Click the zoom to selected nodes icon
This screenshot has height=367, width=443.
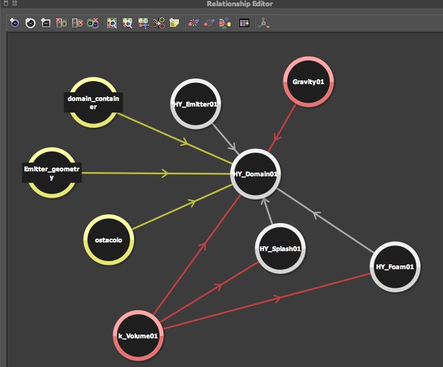[x=128, y=23]
